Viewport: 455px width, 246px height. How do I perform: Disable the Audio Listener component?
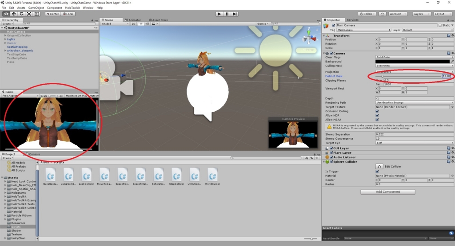pos(331,157)
